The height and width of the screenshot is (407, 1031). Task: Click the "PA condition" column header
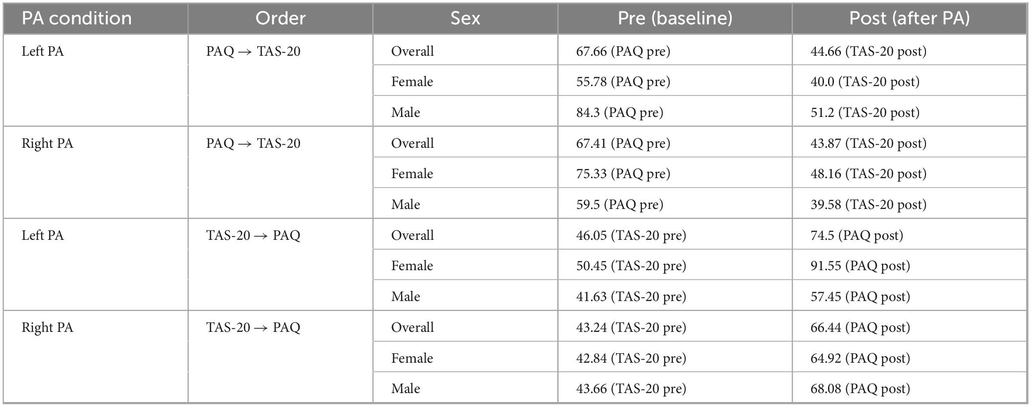point(77,18)
